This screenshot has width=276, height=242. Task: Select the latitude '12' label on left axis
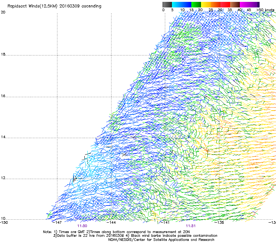coord(3,178)
